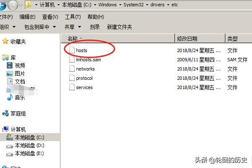This screenshot has width=252, height=168.
Task: Go to System32 in the address path
Action: coord(134,5)
